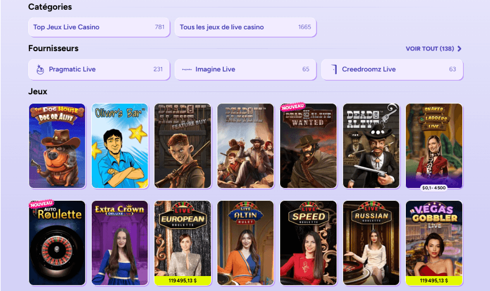Click the 781 count in Top Jeux Live Casino
Screen dimensions: 490x291
click(x=159, y=27)
